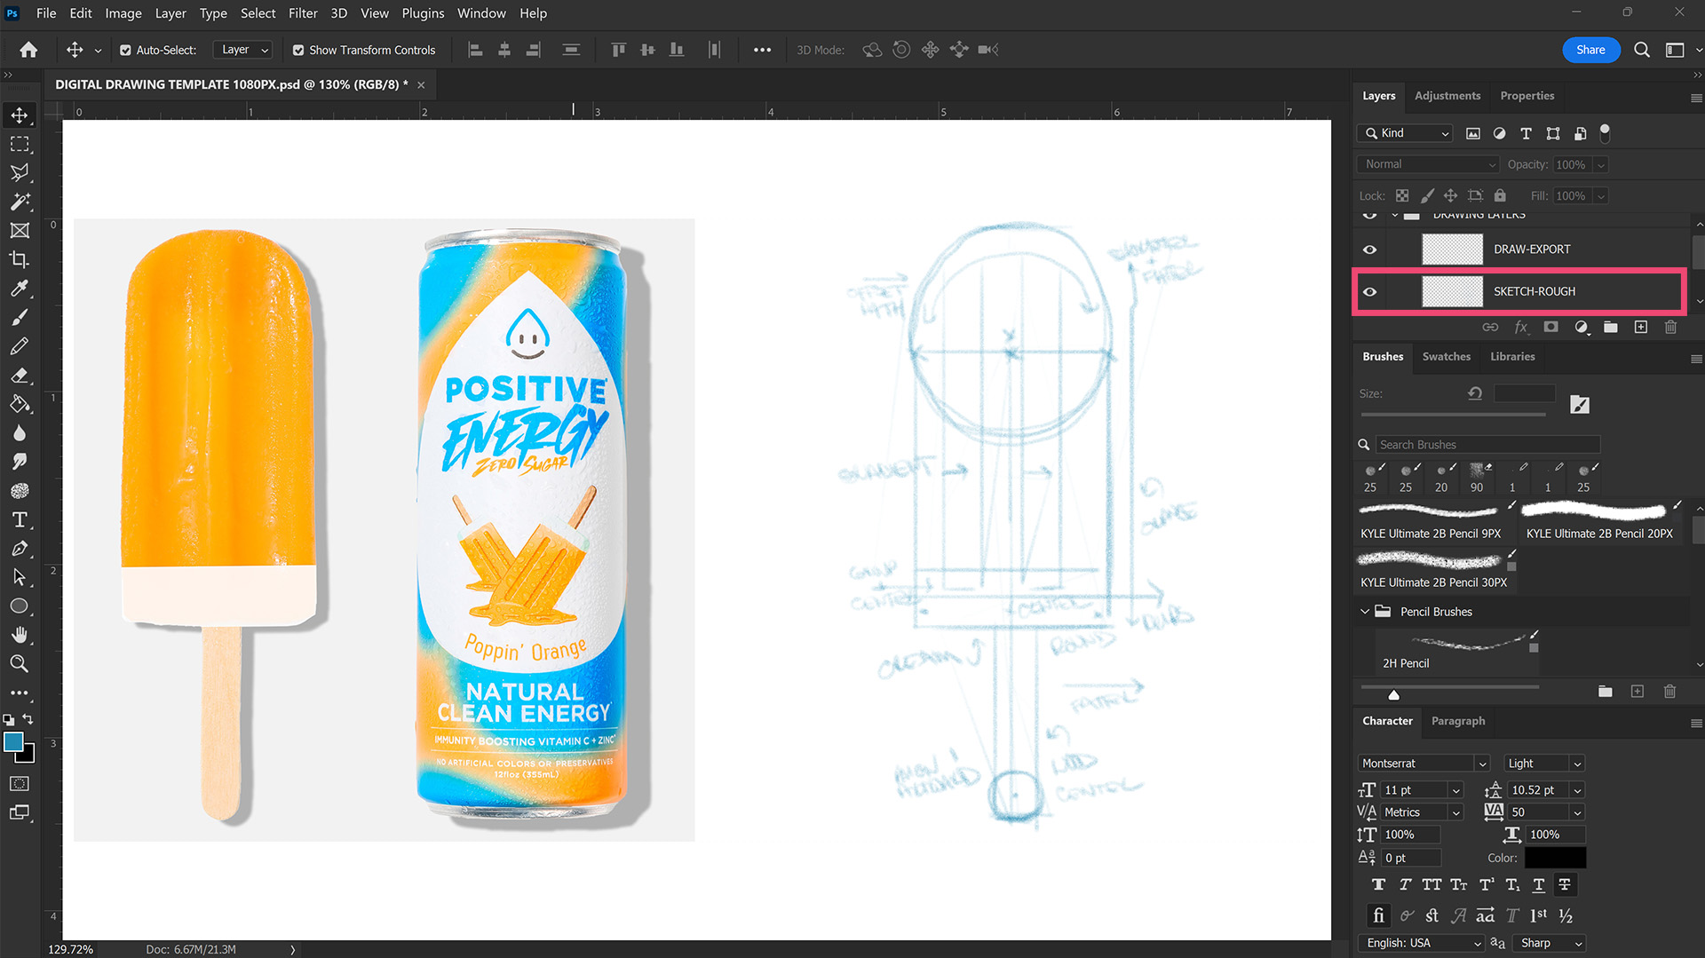The image size is (1705, 958).
Task: Click the black text Color swatch
Action: pyautogui.click(x=1555, y=858)
